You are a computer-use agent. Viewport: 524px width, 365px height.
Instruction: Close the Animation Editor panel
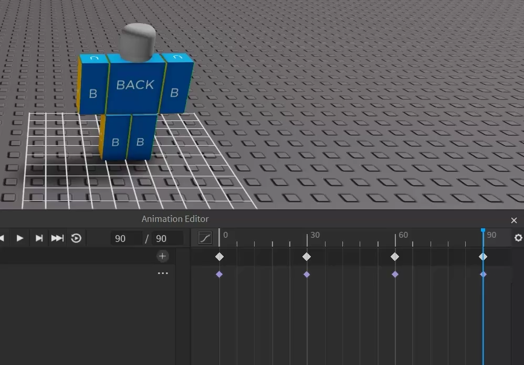[514, 220]
